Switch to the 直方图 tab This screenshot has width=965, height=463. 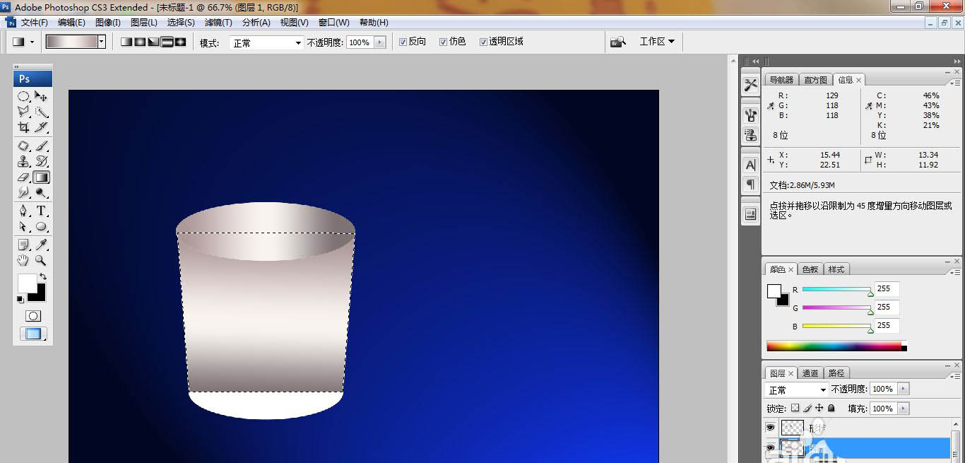pyautogui.click(x=815, y=80)
